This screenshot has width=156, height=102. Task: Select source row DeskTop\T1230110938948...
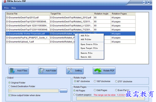tap(28, 30)
